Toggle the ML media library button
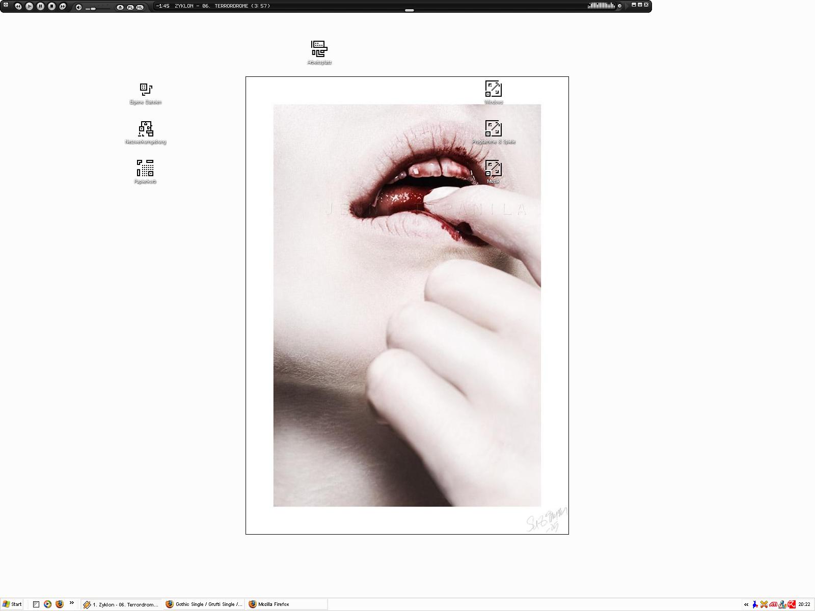 click(140, 7)
